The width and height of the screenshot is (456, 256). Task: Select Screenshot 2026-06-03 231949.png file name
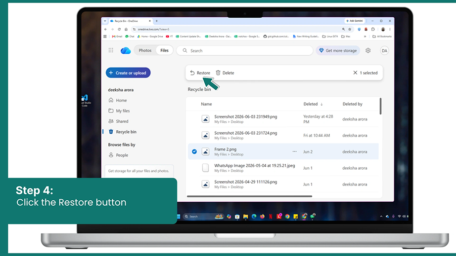click(x=245, y=116)
